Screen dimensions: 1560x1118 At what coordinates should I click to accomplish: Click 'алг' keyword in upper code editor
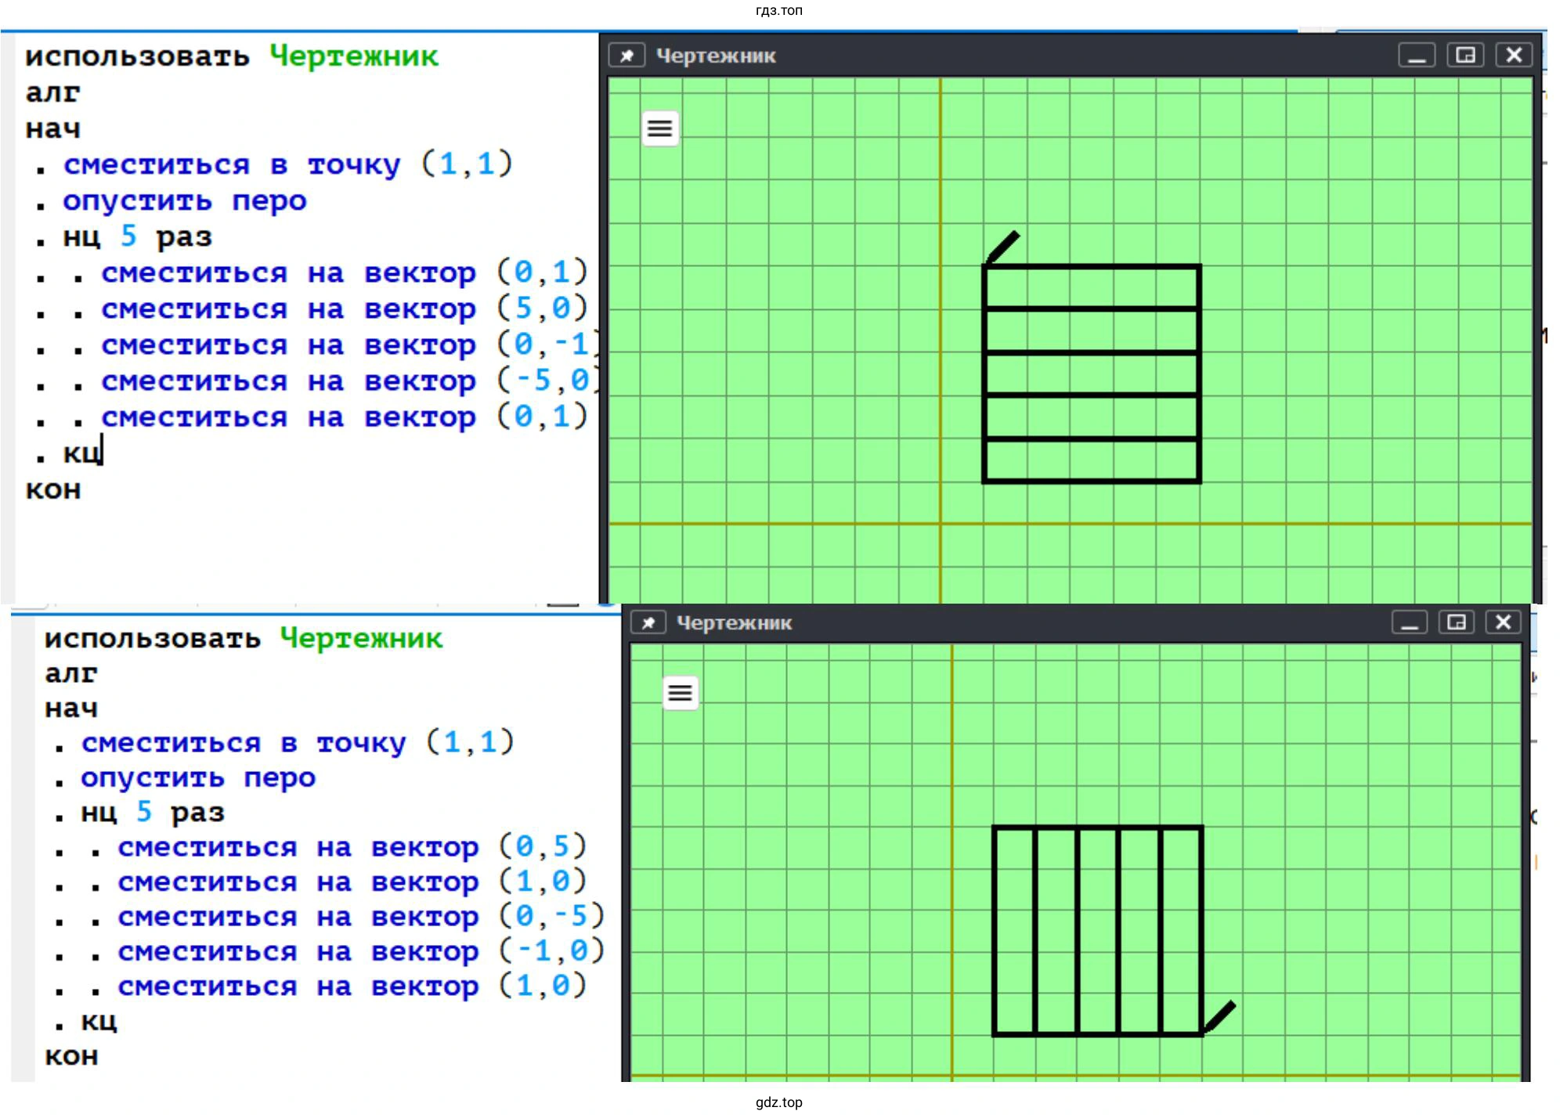52,93
